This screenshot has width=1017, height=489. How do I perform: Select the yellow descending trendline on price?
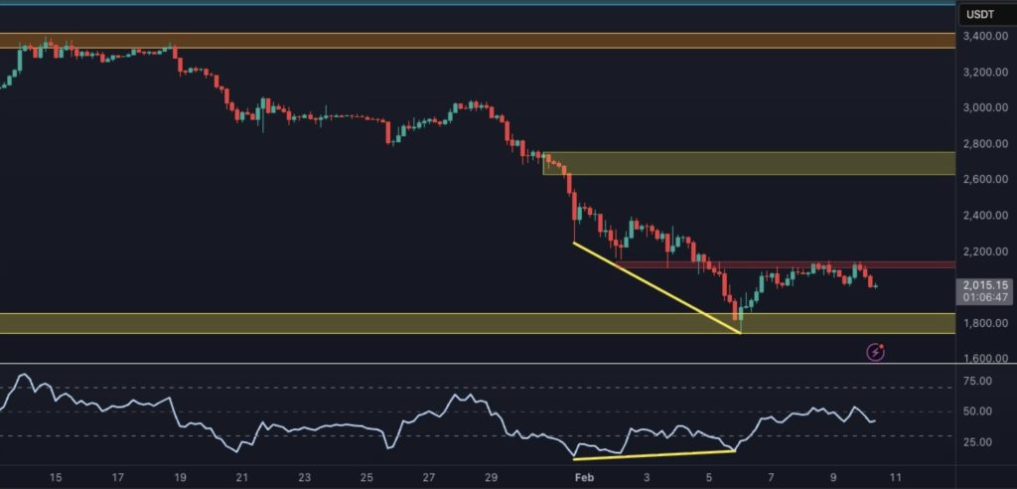[x=655, y=286]
